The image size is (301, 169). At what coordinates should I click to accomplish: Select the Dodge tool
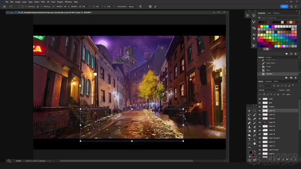point(249,135)
